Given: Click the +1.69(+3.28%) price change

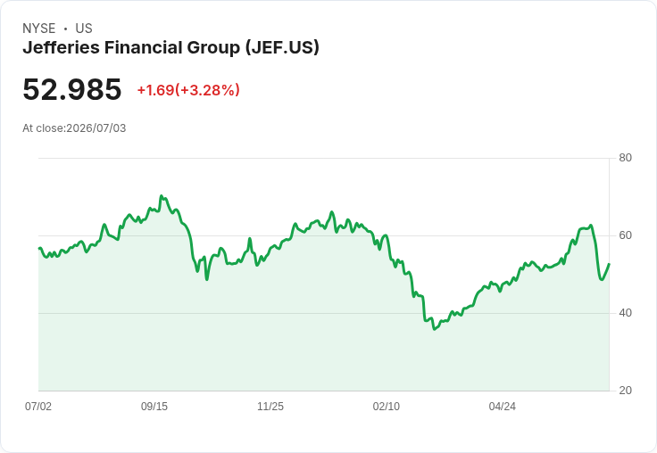Looking at the screenshot, I should [x=188, y=90].
